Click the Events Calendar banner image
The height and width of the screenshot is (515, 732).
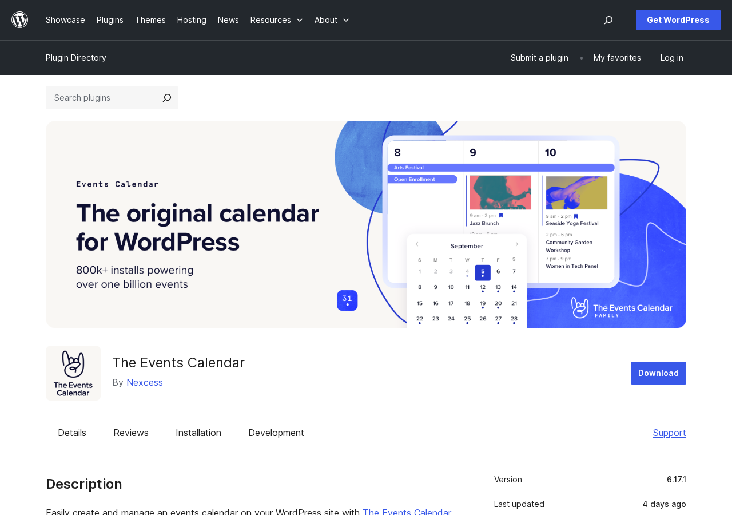click(366, 224)
